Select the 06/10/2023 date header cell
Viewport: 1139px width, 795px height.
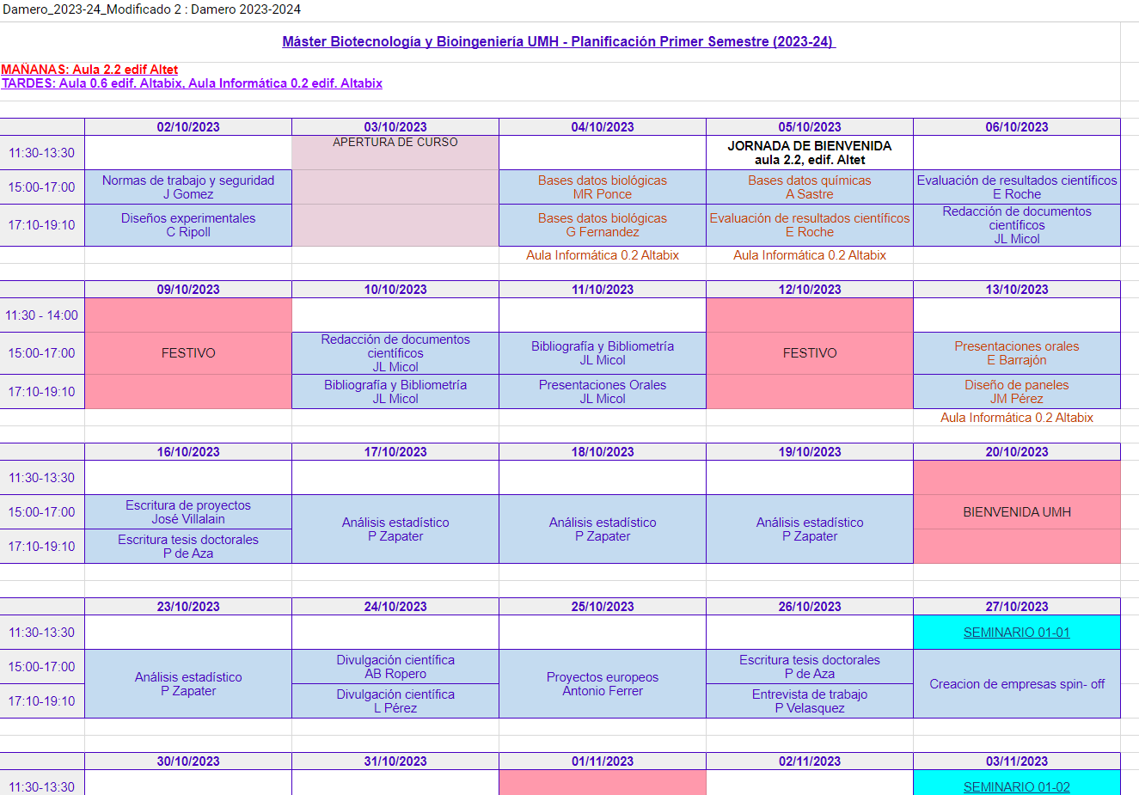(1017, 127)
